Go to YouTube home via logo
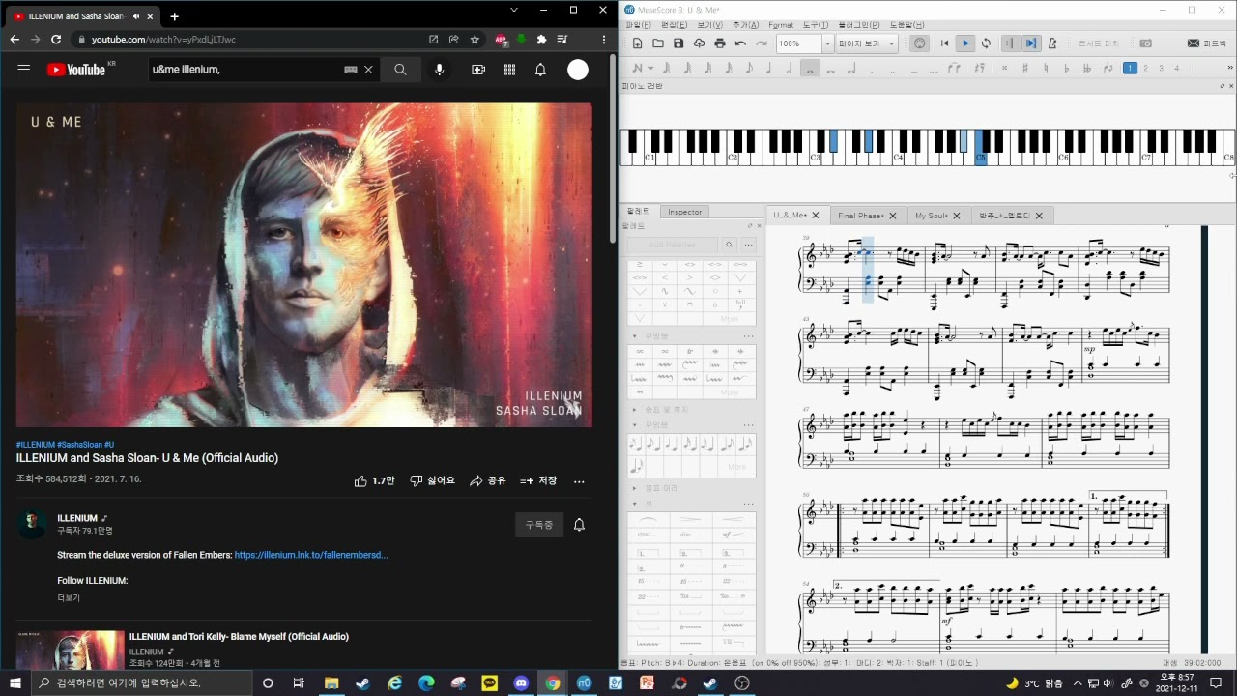The height and width of the screenshot is (696, 1237). pyautogui.click(x=76, y=70)
